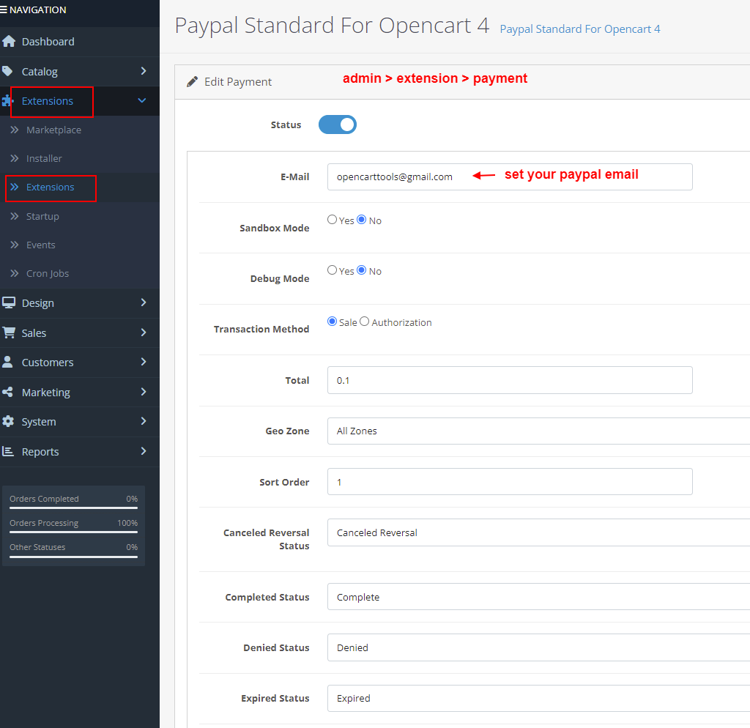The image size is (750, 728).
Task: Open Marketplace submenu item
Action: [x=79, y=130]
